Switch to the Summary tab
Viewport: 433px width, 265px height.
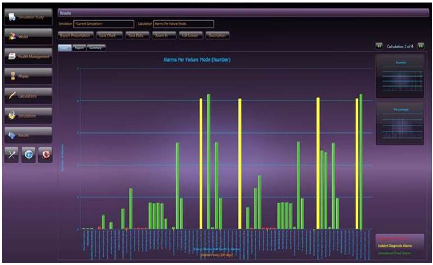(x=96, y=48)
